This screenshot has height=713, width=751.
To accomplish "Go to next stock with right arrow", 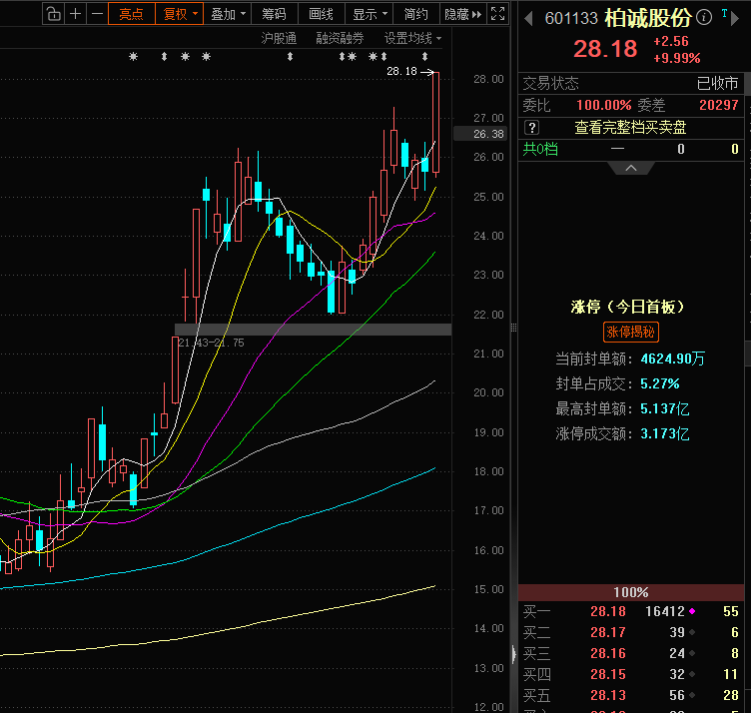I will tap(735, 19).
